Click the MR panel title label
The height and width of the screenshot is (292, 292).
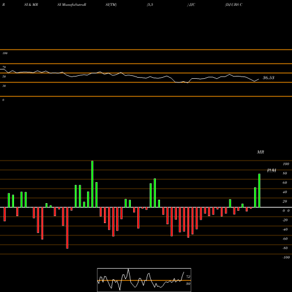coord(260,152)
